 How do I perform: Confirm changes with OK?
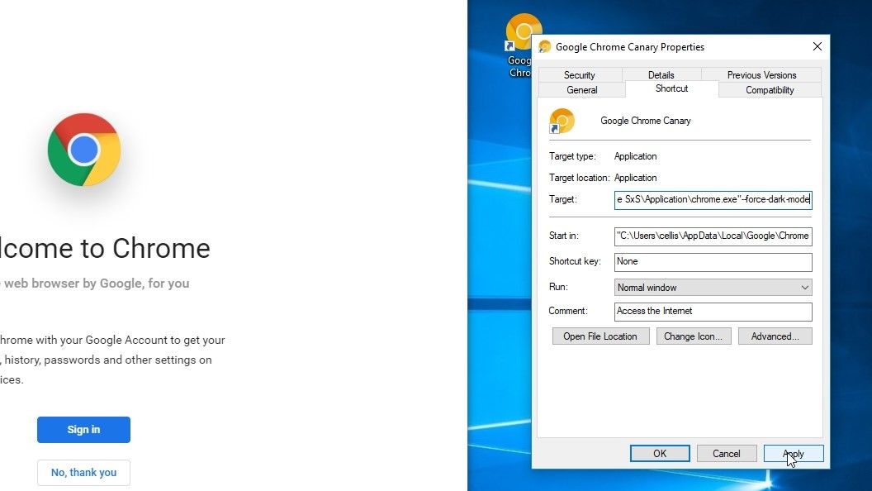pyautogui.click(x=659, y=453)
